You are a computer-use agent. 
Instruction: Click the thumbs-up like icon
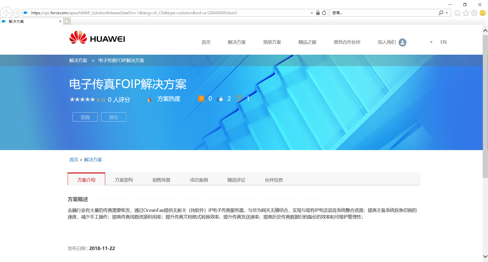pos(220,99)
